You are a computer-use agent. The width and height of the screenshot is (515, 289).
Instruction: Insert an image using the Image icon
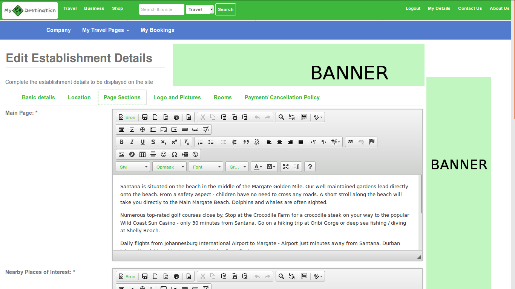coord(121,154)
